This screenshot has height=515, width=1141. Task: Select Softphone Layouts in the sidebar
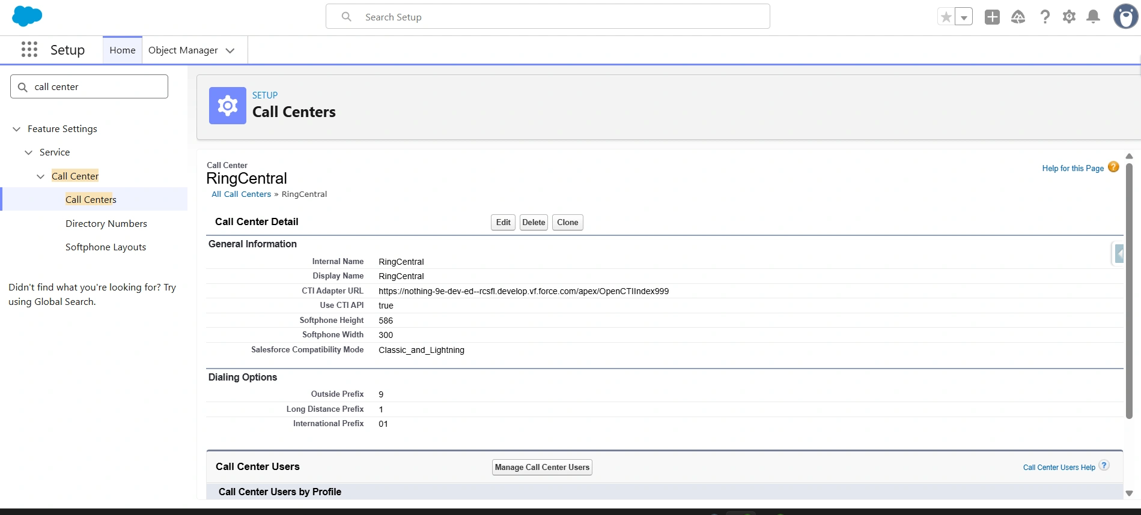pyautogui.click(x=106, y=247)
